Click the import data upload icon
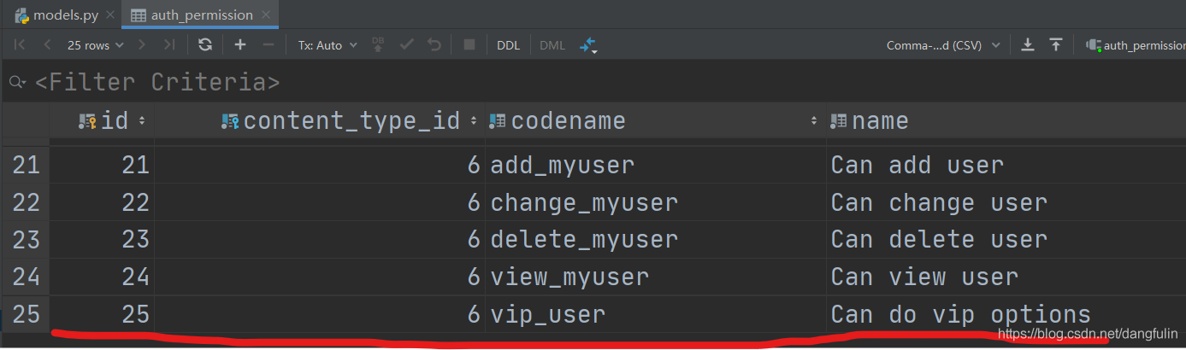The width and height of the screenshot is (1186, 350). (1056, 45)
